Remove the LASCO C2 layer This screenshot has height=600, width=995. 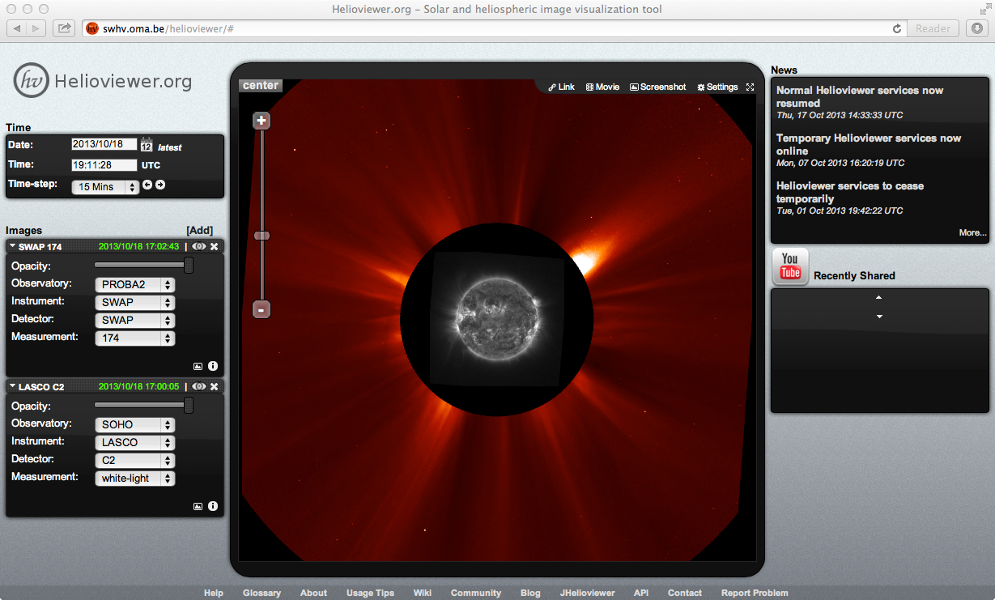(215, 387)
